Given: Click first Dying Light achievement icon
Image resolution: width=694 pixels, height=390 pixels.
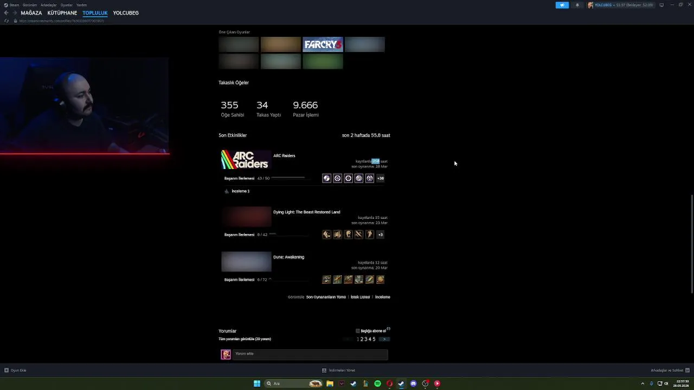Looking at the screenshot, I should pos(326,235).
